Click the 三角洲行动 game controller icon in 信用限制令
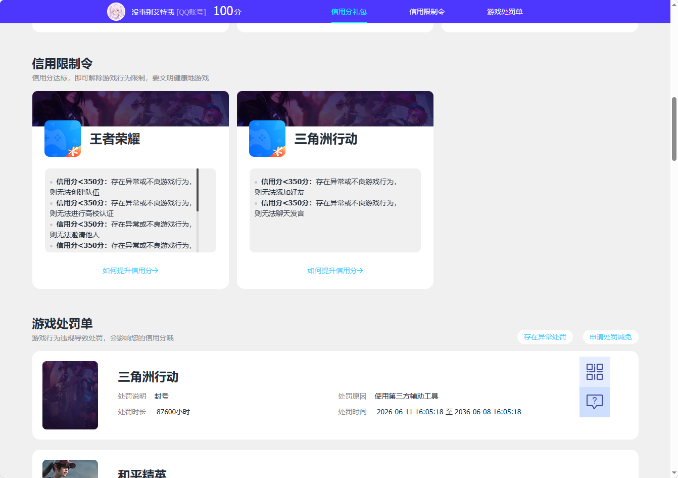This screenshot has width=678, height=478. pyautogui.click(x=267, y=139)
